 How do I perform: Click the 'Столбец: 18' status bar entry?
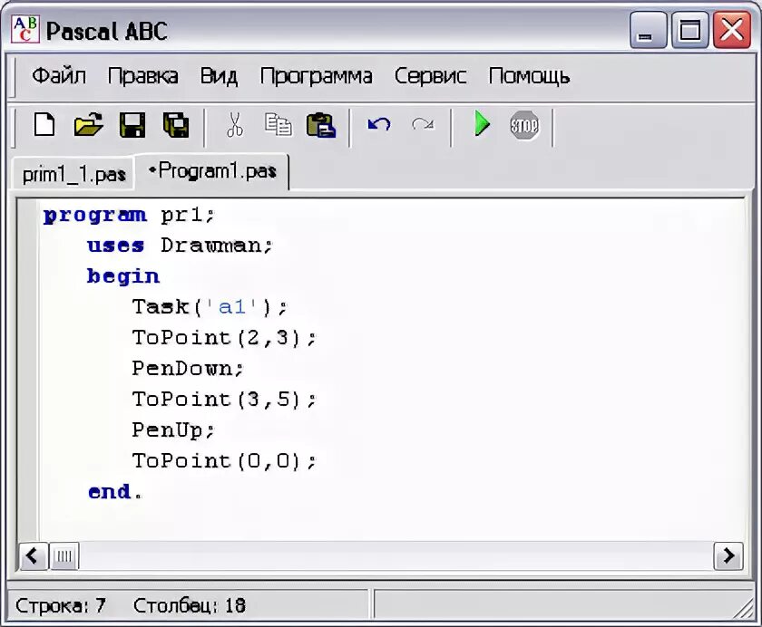pos(190,605)
